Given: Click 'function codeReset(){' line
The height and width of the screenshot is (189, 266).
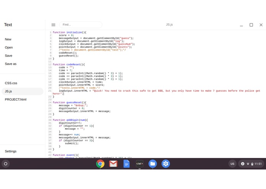Looking at the screenshot, I should pyautogui.click(x=69, y=64).
